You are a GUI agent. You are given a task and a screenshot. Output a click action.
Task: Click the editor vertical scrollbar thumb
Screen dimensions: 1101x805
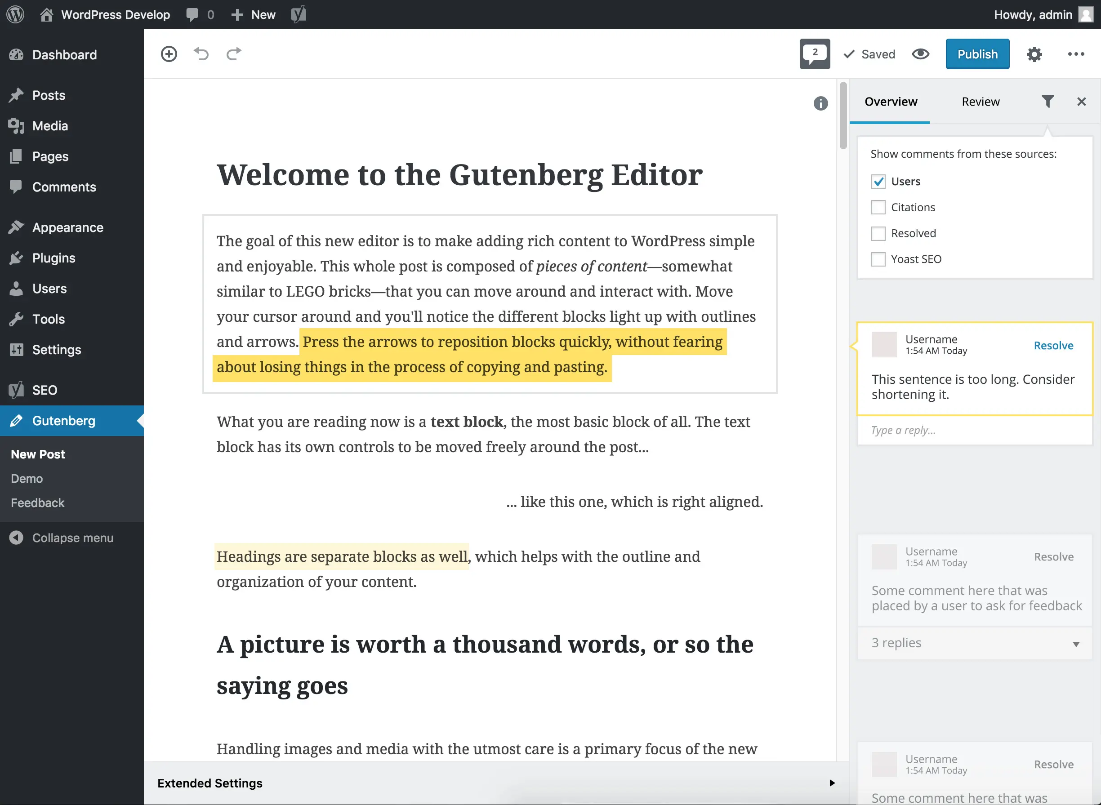(842, 116)
